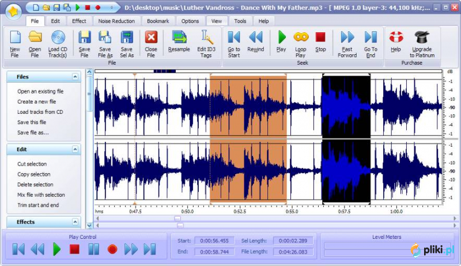The height and width of the screenshot is (266, 461).
Task: Click Play Control go-to-end button
Action: (x=150, y=249)
